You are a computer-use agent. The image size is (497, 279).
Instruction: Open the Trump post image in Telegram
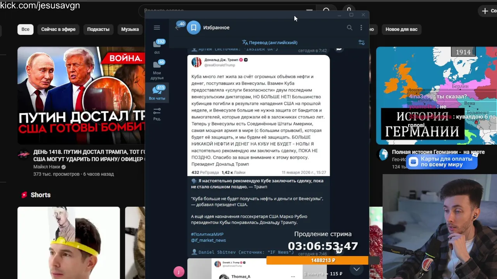pos(259,115)
